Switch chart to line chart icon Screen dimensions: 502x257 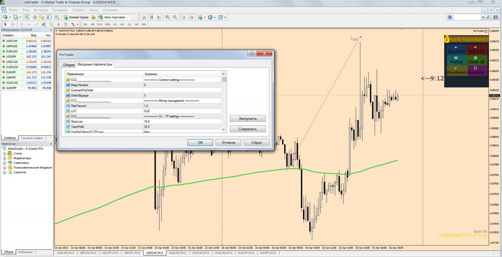pyautogui.click(x=159, y=17)
